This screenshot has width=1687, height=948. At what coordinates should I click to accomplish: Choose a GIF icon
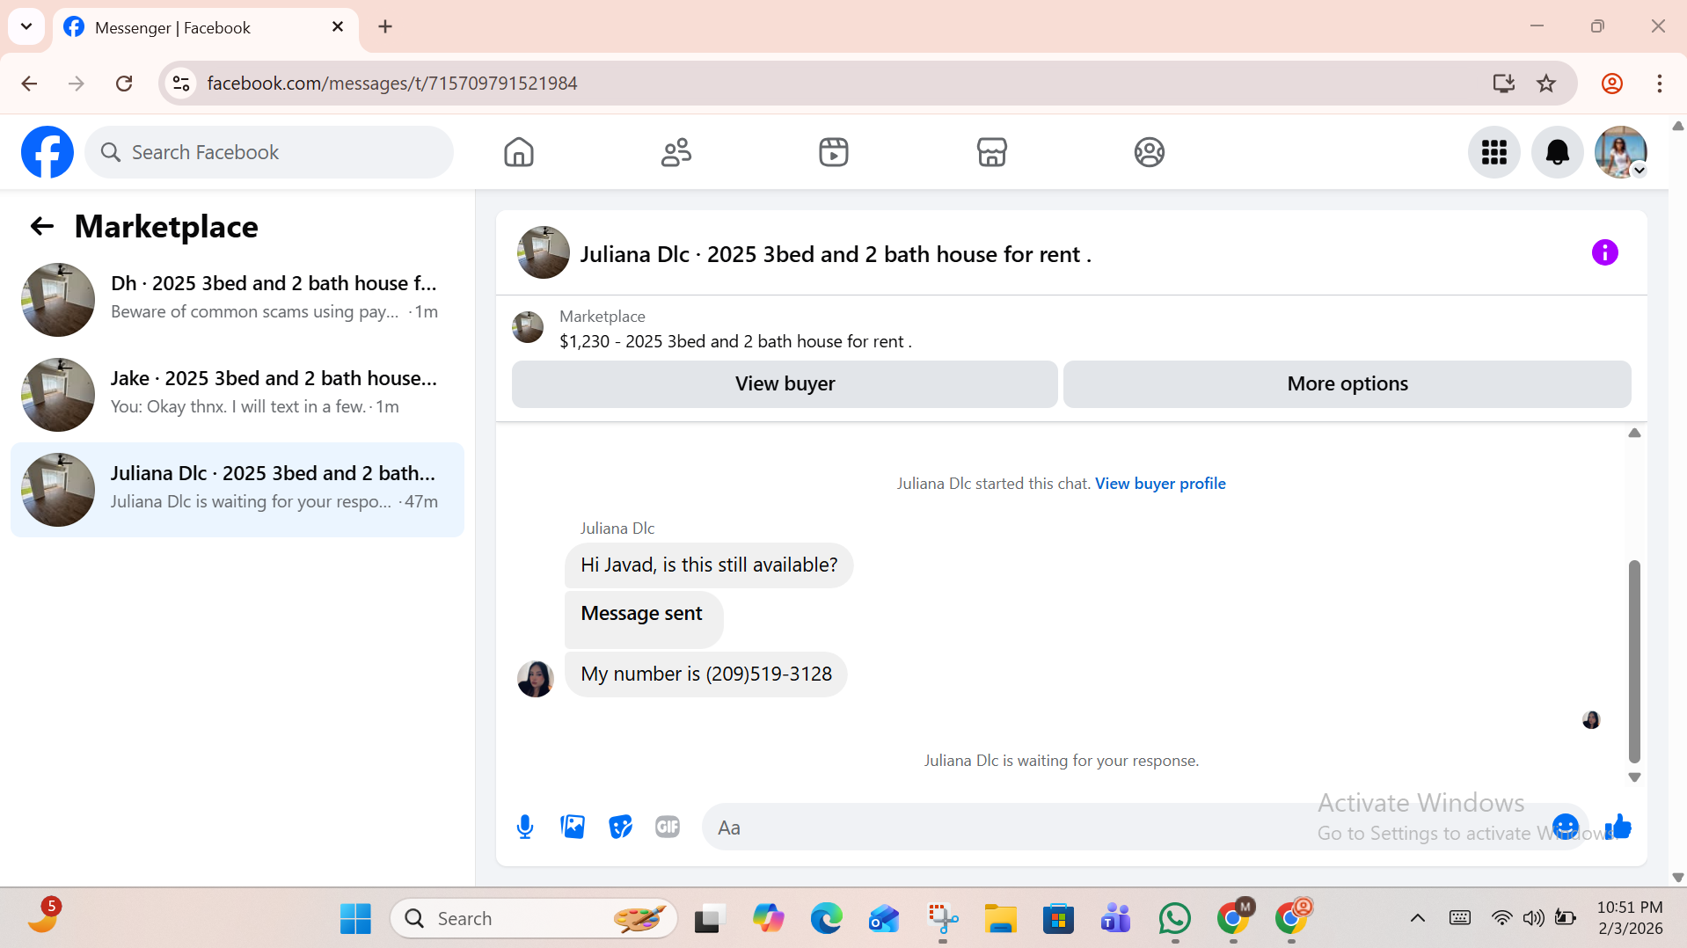[668, 827]
